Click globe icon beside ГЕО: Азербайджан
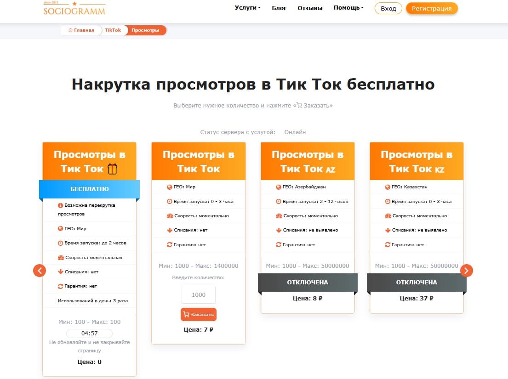The height and width of the screenshot is (379, 508). 278,187
